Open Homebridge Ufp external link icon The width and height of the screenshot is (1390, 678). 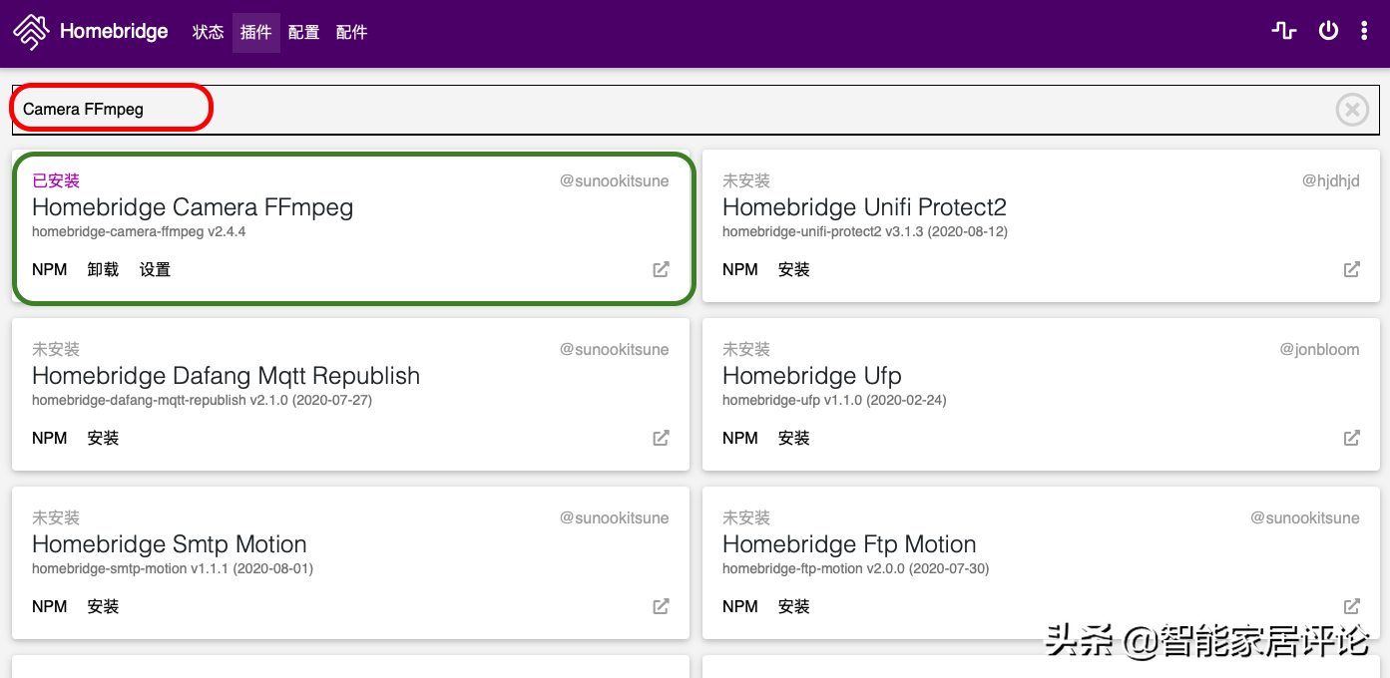tap(1351, 438)
